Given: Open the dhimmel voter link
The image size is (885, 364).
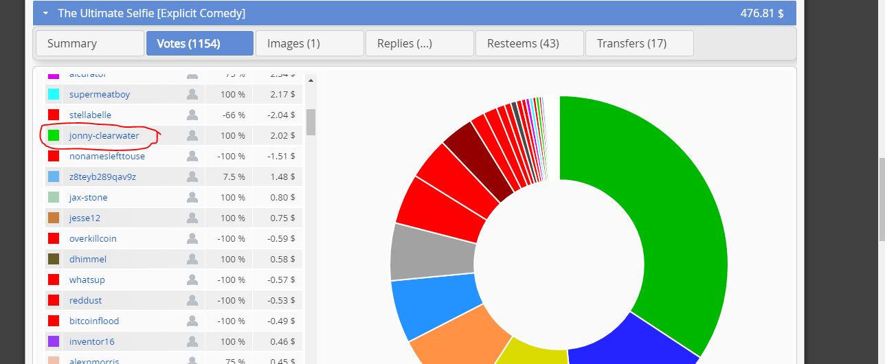Looking at the screenshot, I should [88, 259].
